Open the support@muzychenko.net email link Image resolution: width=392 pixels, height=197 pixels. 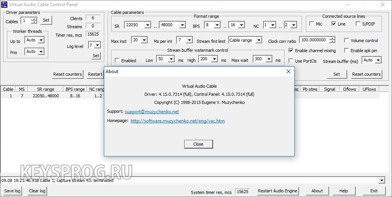pyautogui.click(x=152, y=112)
